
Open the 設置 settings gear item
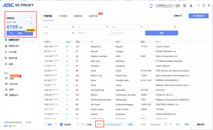tap(10, 64)
